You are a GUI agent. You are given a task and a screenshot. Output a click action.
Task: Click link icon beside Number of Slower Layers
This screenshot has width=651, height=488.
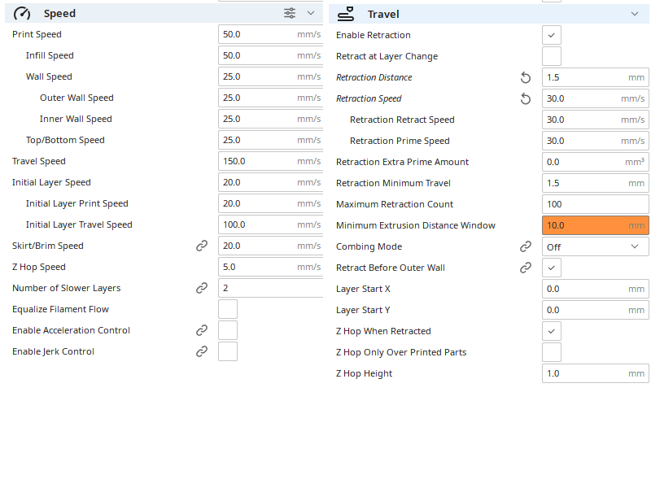coord(202,288)
